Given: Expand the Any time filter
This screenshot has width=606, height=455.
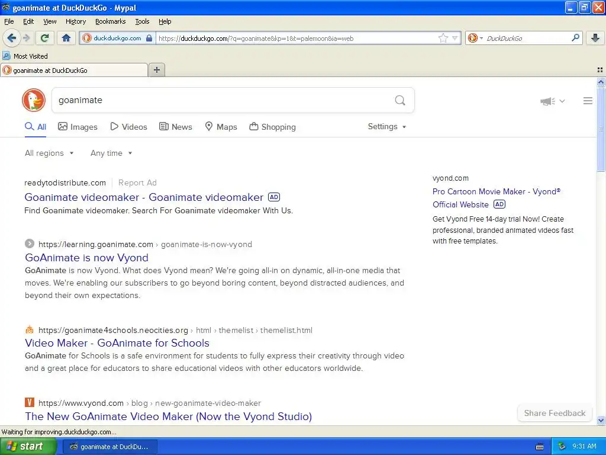Looking at the screenshot, I should click(x=111, y=153).
